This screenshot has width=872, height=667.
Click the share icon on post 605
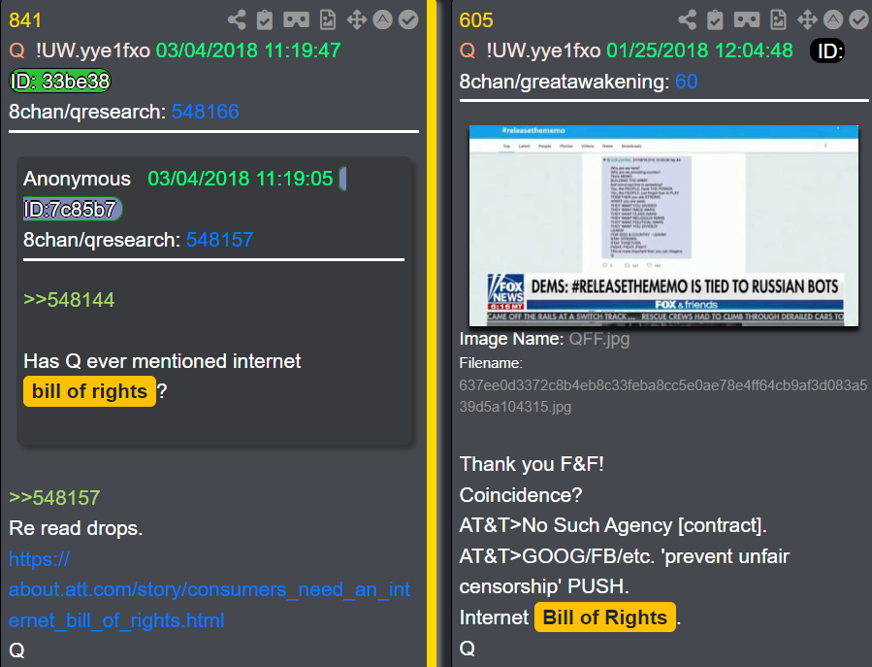(x=688, y=20)
